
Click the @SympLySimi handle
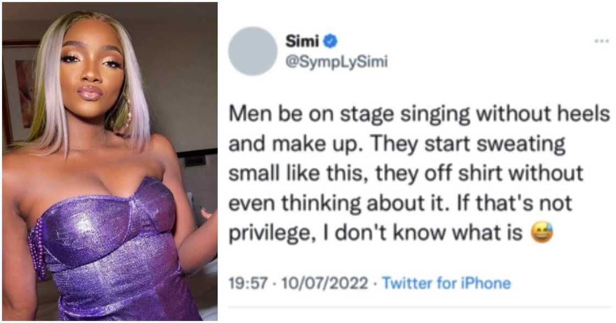[x=336, y=62]
